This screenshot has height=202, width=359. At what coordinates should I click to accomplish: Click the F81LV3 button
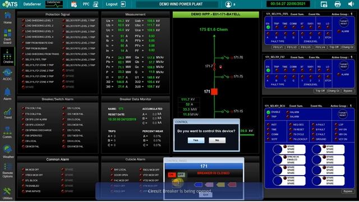tap(306, 47)
